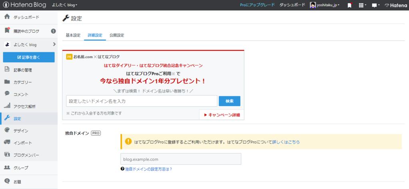Open 詳しくはこちら link

pos(286,142)
